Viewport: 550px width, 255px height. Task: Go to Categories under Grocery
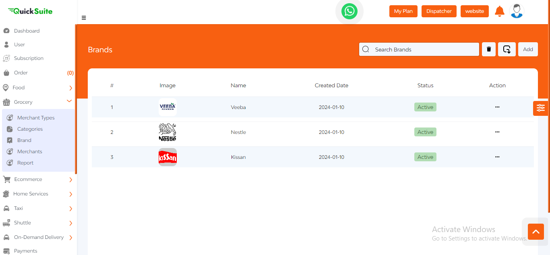pyautogui.click(x=30, y=129)
